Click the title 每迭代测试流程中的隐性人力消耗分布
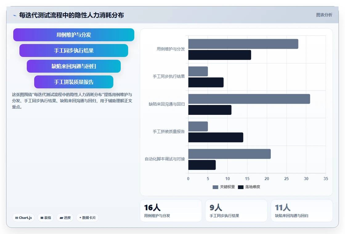This screenshot has width=345, height=234. tap(71, 15)
